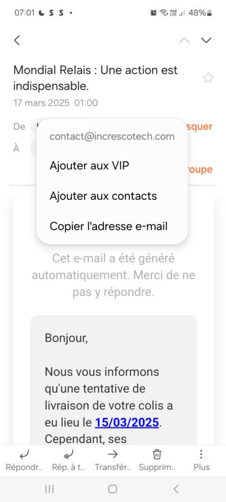Star this Mondial Relais email
Image resolution: width=226 pixels, height=502 pixels.
pyautogui.click(x=208, y=78)
